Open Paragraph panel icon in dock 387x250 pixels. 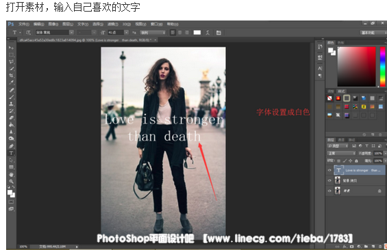point(320,76)
